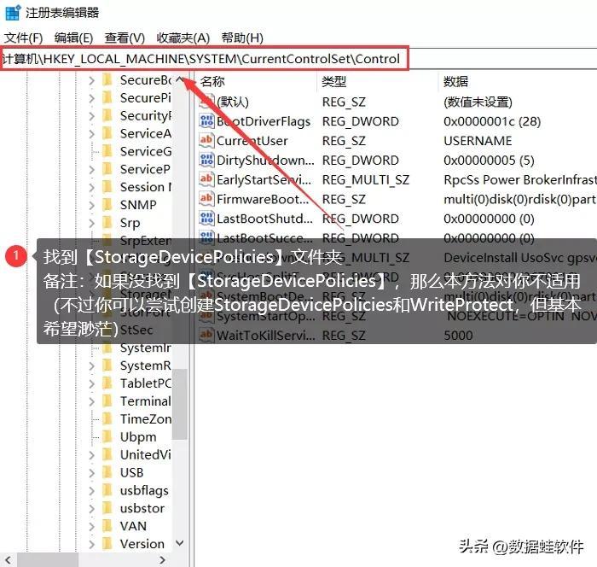Screen dimensions: 597x567
Task: Sort by the 类型 column header
Action: 334,81
